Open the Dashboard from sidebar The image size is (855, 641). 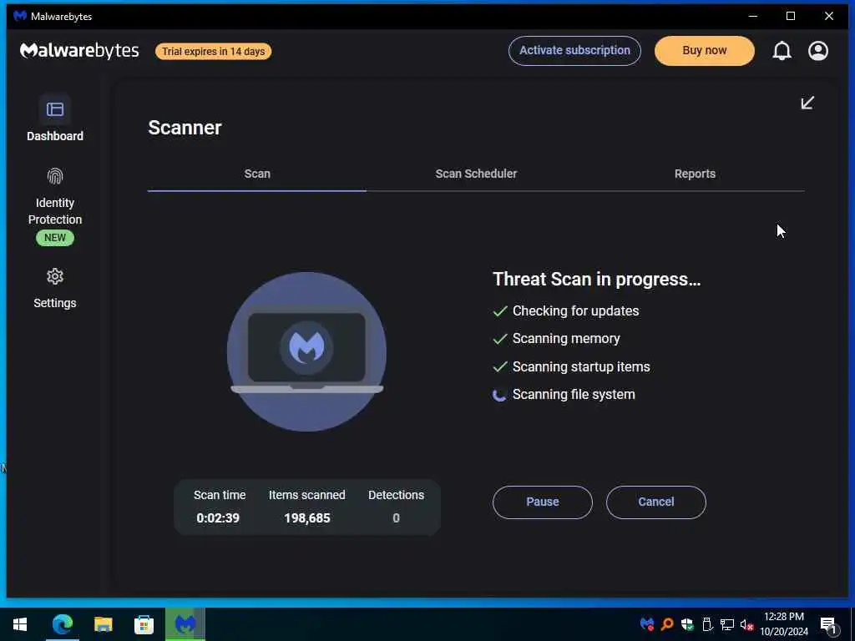pyautogui.click(x=55, y=119)
